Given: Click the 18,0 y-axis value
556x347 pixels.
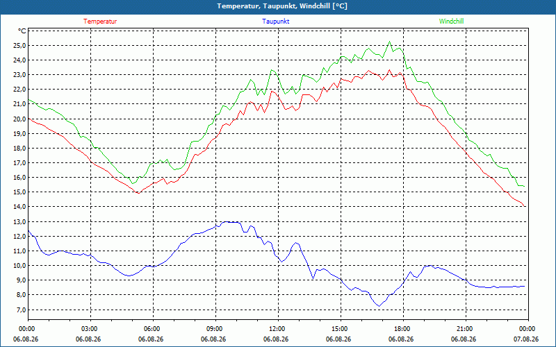Looking at the screenshot, I should coord(20,149).
